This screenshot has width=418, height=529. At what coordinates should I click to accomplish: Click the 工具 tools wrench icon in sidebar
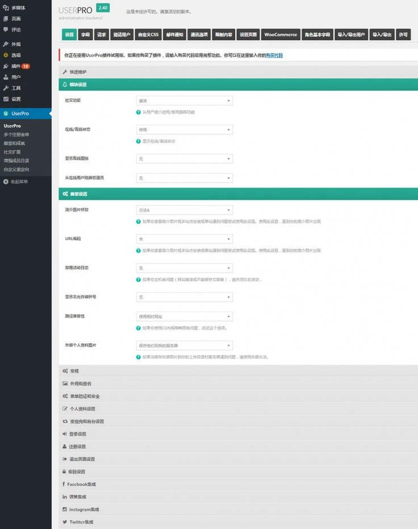[6, 88]
